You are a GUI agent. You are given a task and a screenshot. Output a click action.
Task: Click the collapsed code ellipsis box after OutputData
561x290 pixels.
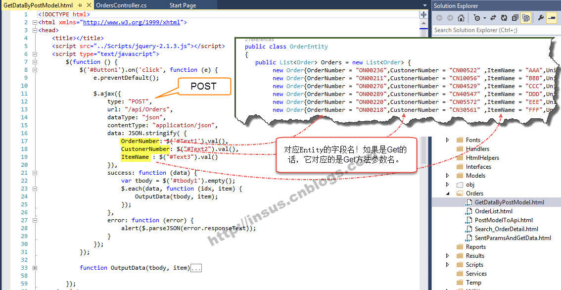pyautogui.click(x=196, y=268)
